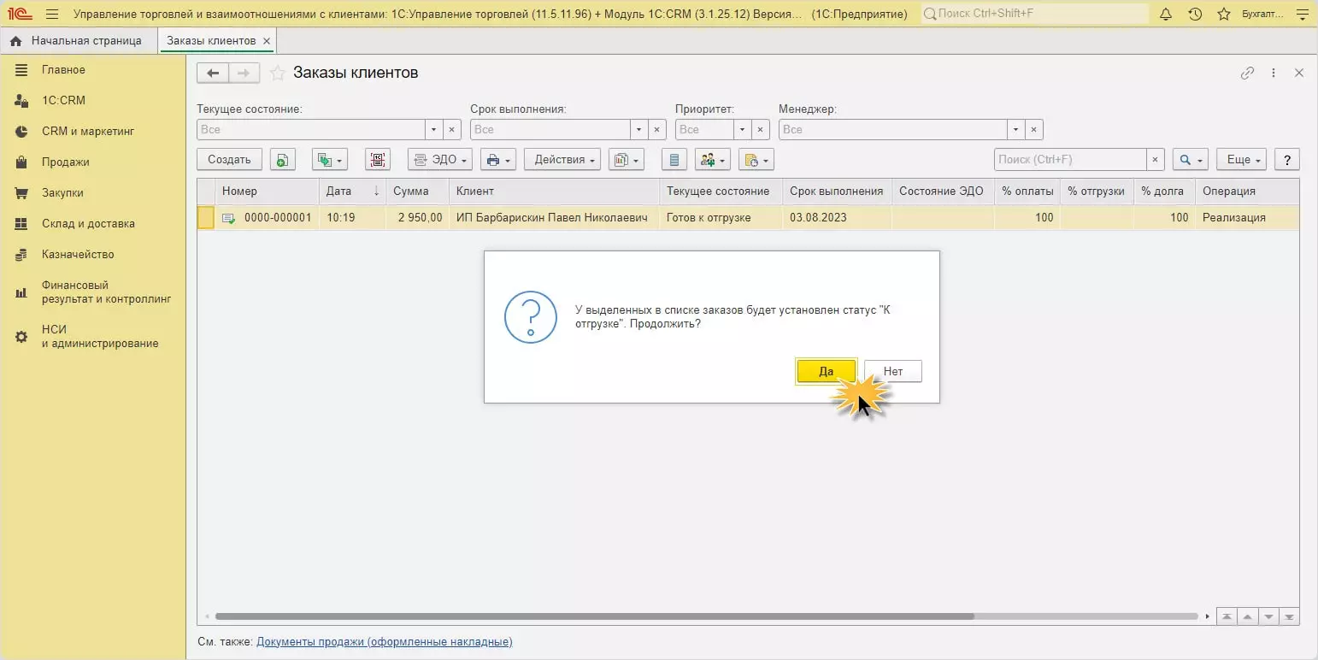Open the Еще menu

pos(1241,160)
